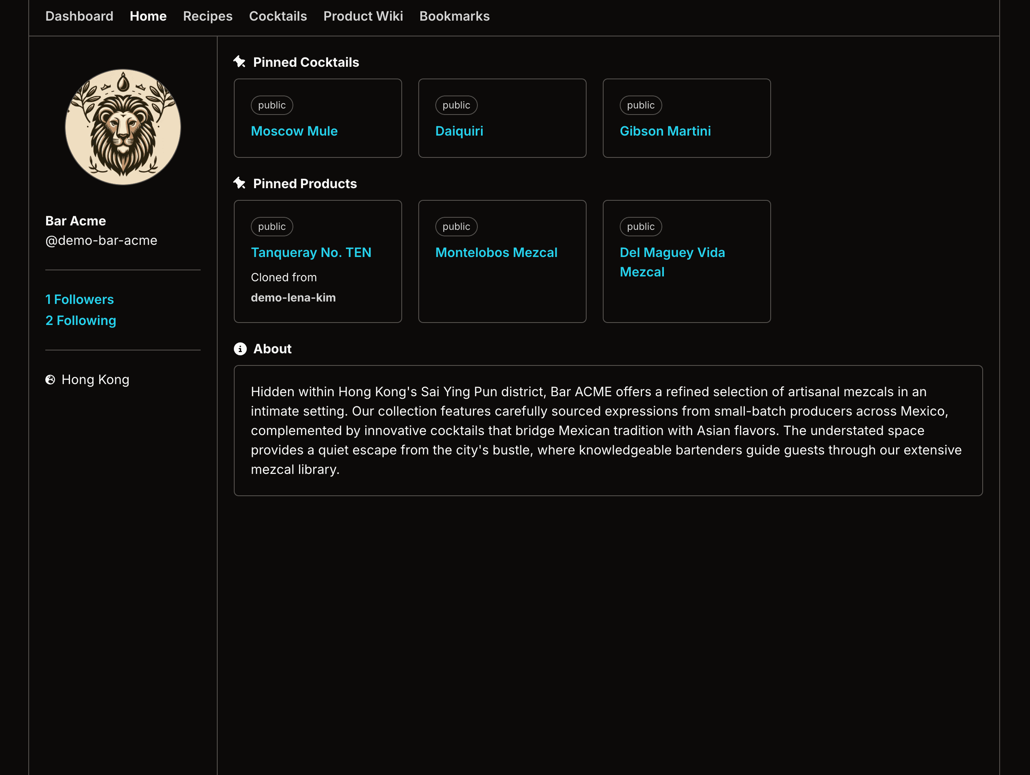Open the Recipes section

pyautogui.click(x=208, y=16)
